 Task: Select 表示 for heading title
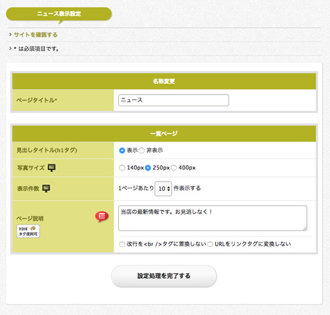click(x=122, y=151)
